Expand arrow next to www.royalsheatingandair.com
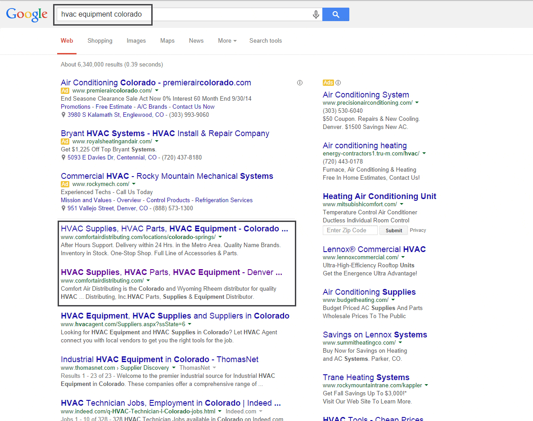 coord(157,141)
